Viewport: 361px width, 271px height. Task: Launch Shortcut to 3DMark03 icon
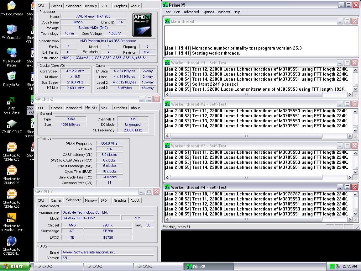pos(12,151)
